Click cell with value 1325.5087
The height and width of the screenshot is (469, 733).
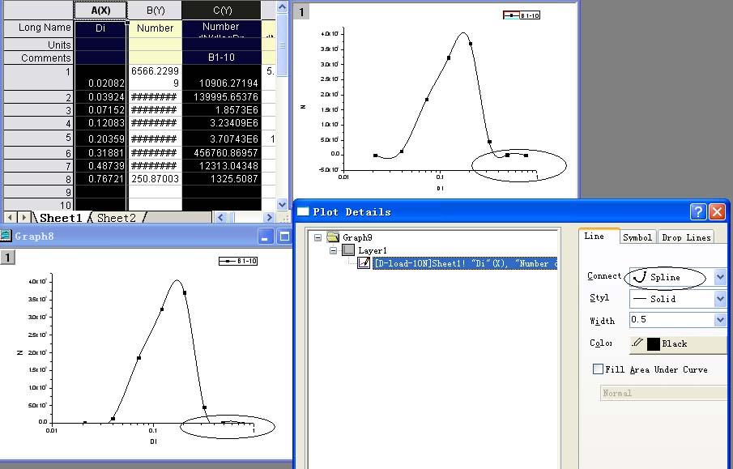(222, 179)
